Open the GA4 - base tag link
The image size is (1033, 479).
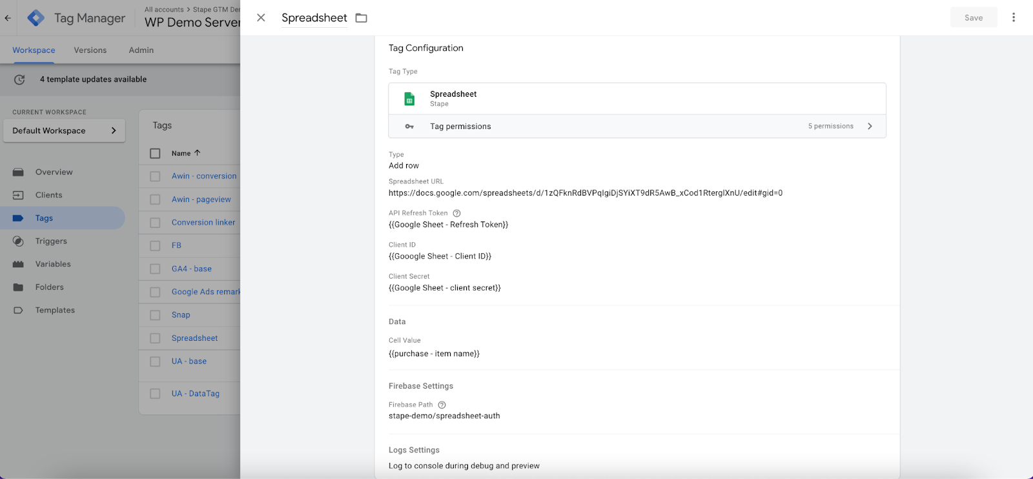[x=192, y=269]
